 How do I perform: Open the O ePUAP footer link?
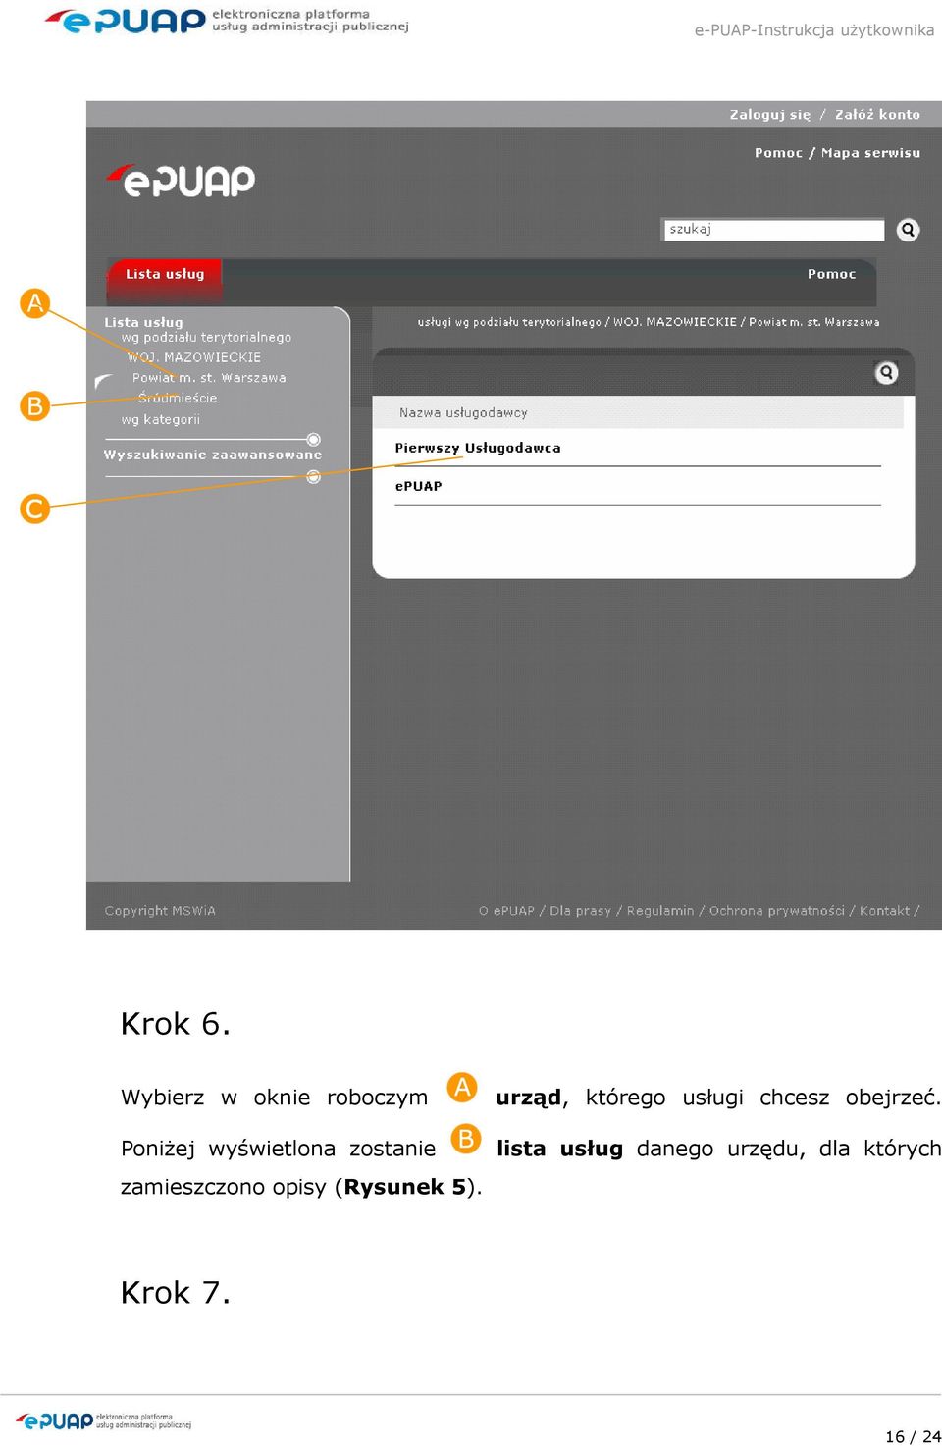(506, 911)
